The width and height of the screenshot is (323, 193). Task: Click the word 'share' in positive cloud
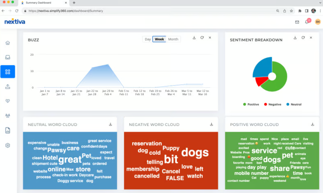pyautogui.click(x=280, y=169)
